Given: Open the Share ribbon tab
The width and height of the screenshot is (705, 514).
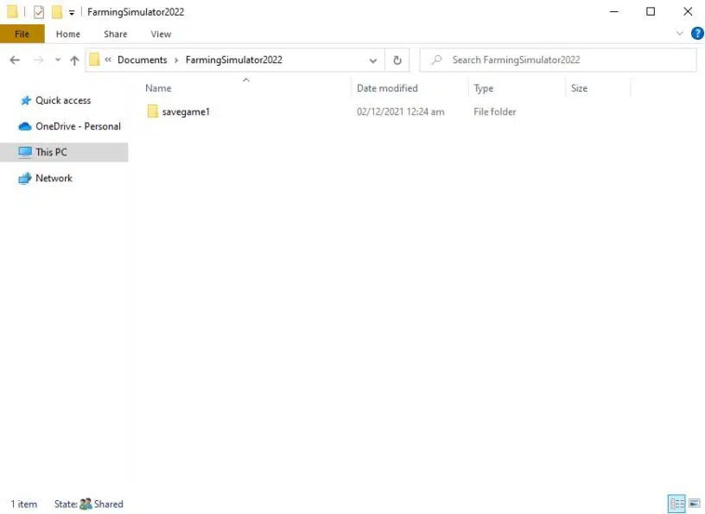Looking at the screenshot, I should click(x=116, y=35).
